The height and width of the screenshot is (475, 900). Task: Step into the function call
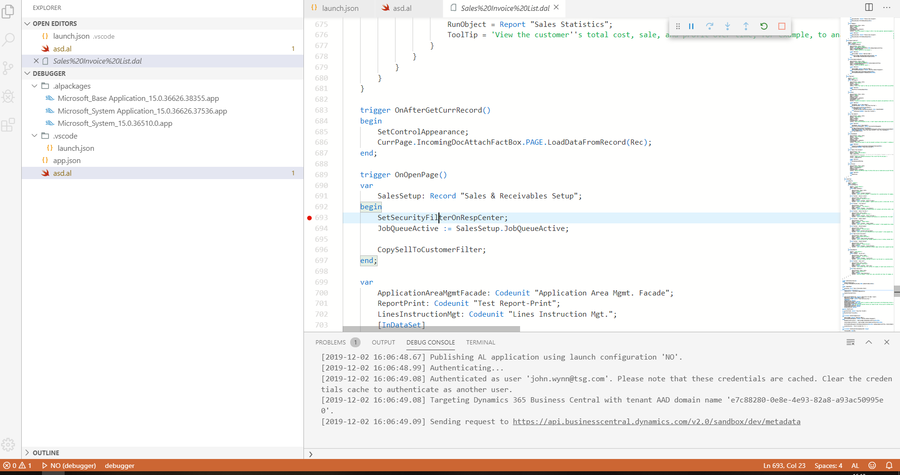coord(727,26)
